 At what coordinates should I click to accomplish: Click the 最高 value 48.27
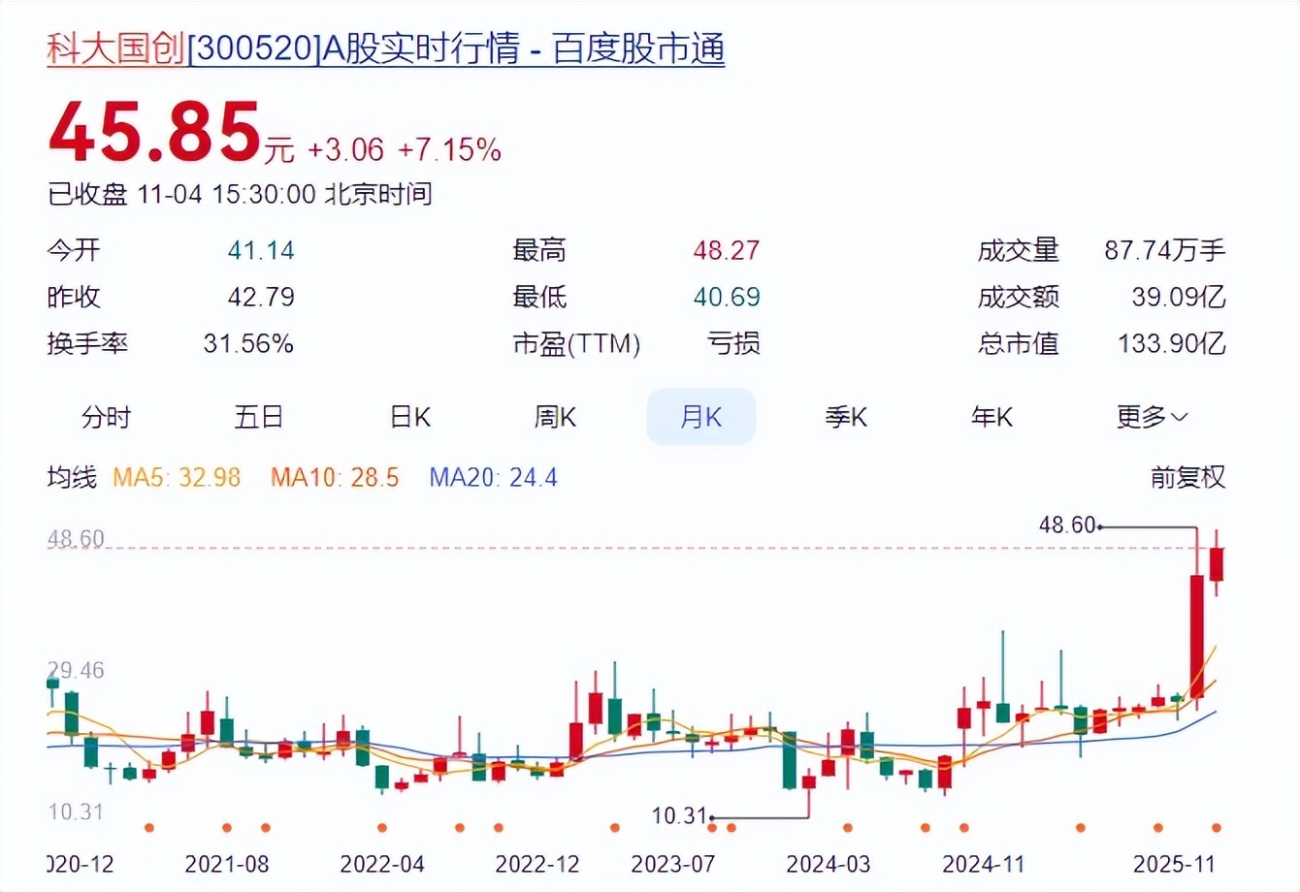pyautogui.click(x=726, y=250)
